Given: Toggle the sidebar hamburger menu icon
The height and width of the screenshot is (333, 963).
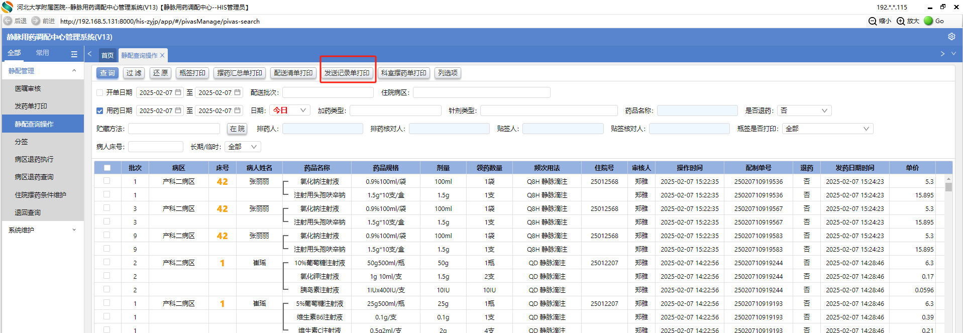Looking at the screenshot, I should 74,54.
